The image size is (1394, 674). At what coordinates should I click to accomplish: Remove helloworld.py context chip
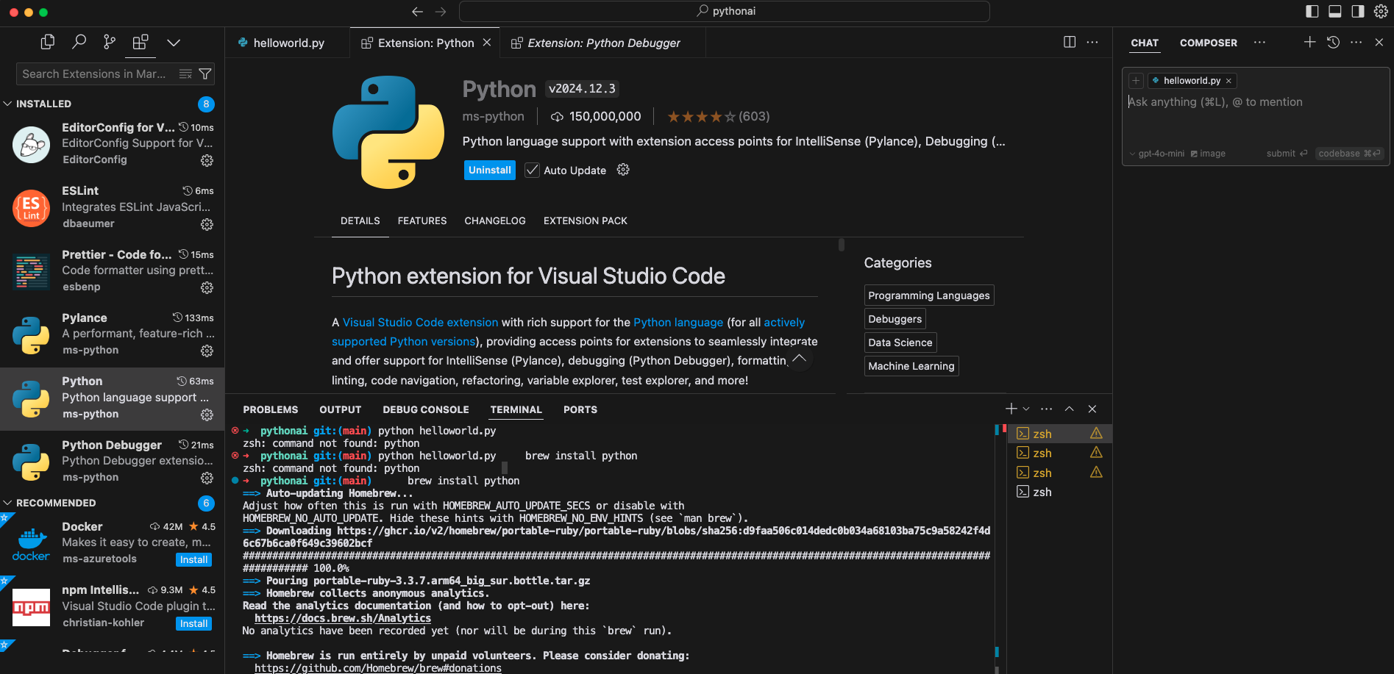[x=1228, y=81]
